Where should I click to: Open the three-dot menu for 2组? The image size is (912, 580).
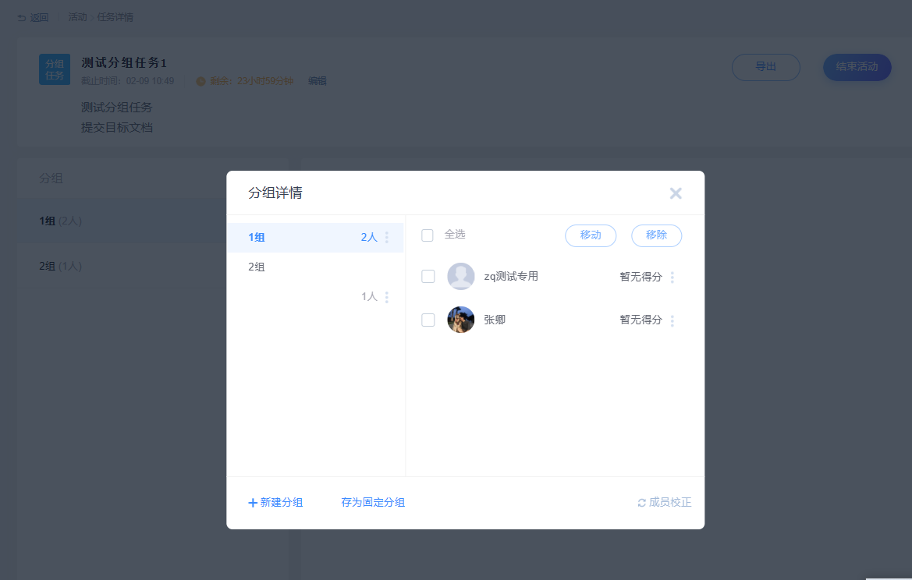pyautogui.click(x=387, y=297)
